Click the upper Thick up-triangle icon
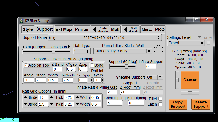 [51, 97]
